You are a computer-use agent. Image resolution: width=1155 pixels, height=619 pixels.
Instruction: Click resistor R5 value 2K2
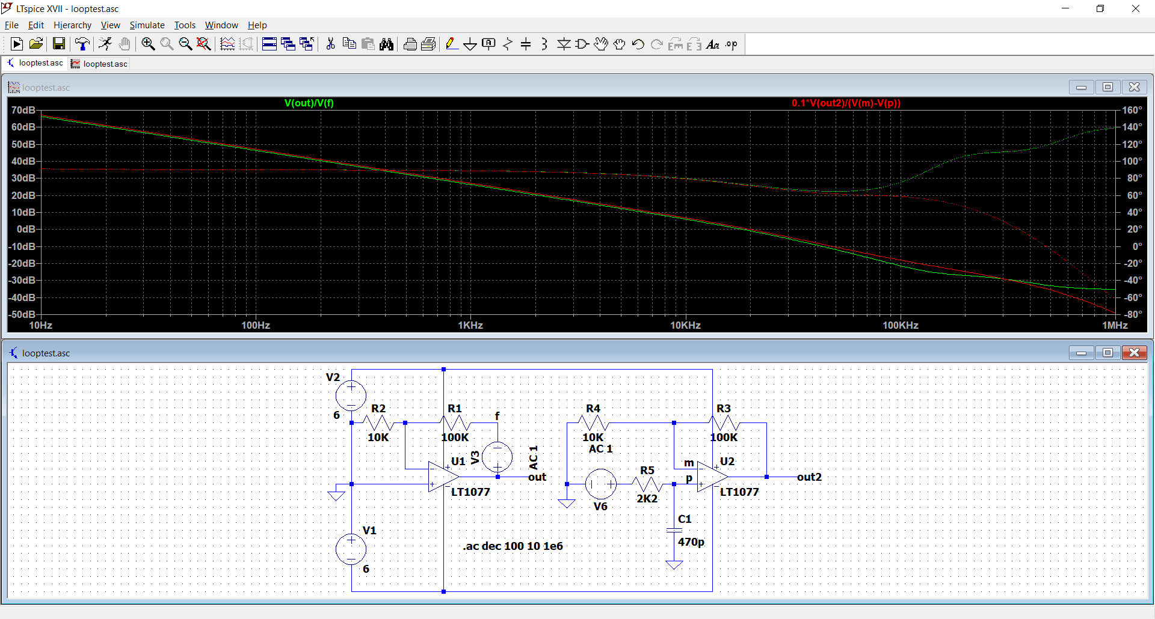click(x=647, y=498)
